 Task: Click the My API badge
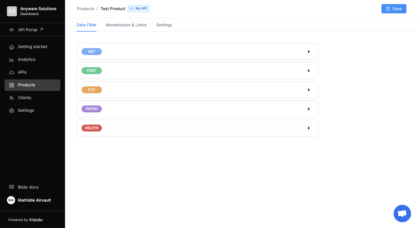[x=138, y=9]
